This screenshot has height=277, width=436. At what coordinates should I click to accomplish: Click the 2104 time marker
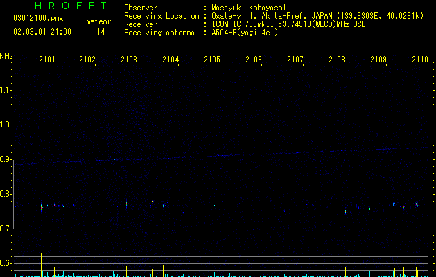coord(171,59)
